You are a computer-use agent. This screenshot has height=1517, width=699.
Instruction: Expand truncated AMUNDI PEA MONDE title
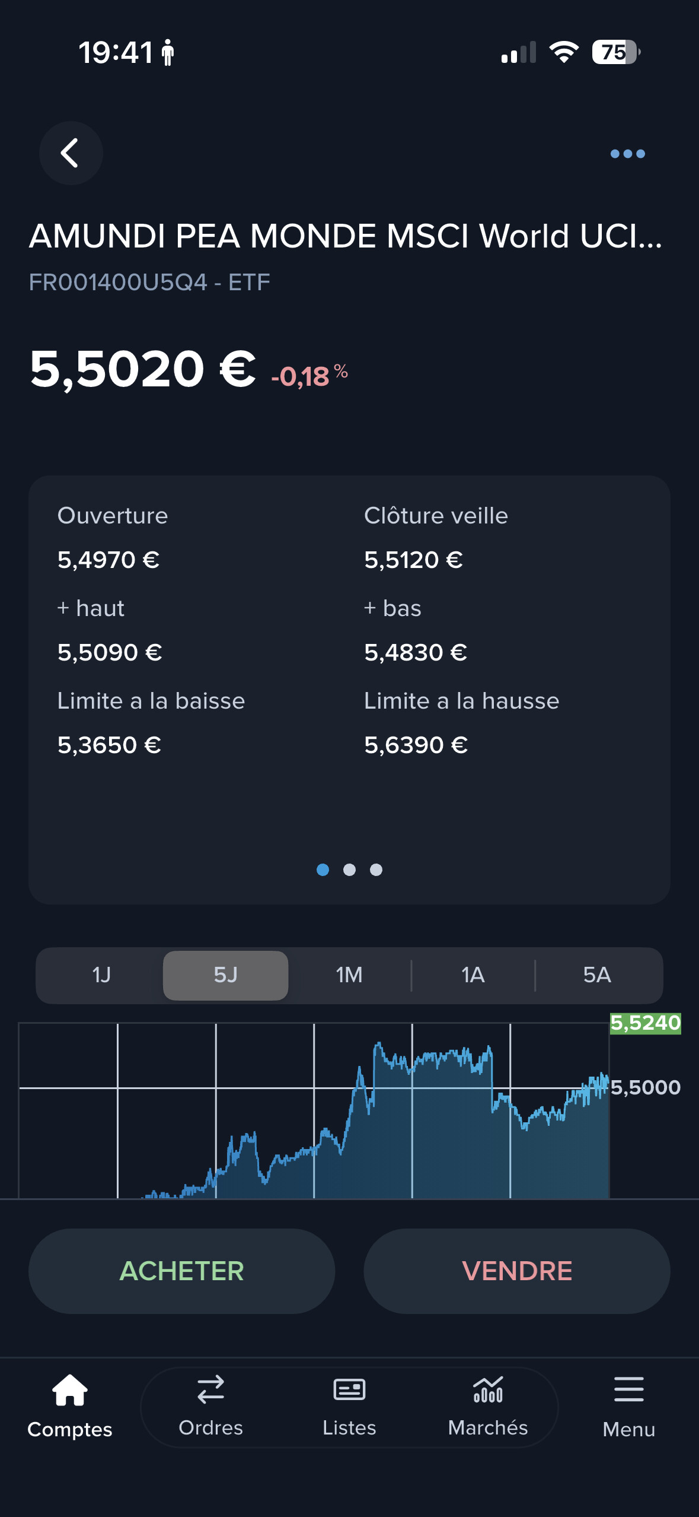[346, 236]
